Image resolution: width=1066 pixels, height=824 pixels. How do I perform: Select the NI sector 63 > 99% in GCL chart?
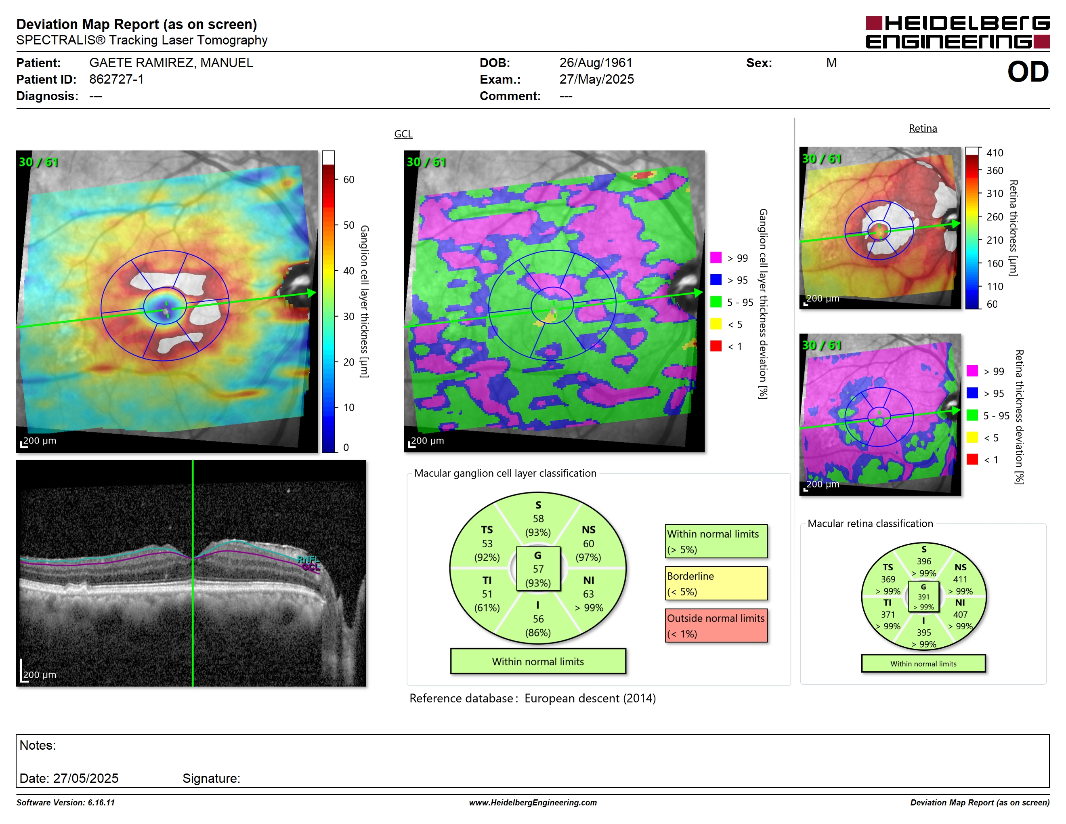pyautogui.click(x=588, y=594)
